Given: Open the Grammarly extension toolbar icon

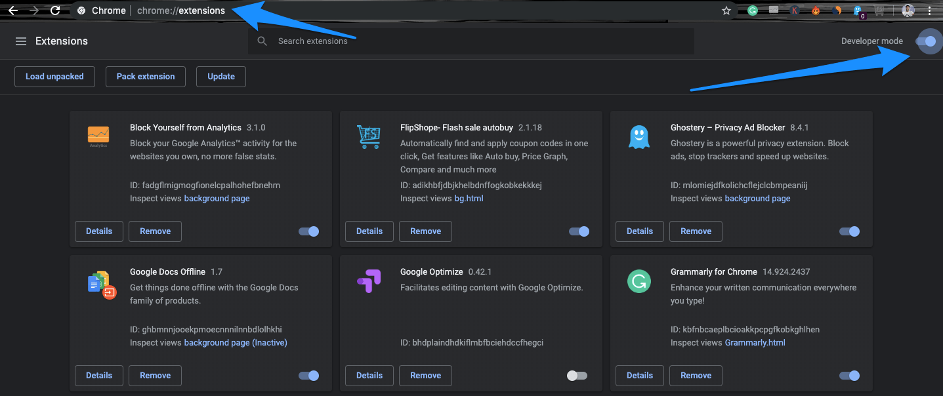Looking at the screenshot, I should [x=753, y=10].
